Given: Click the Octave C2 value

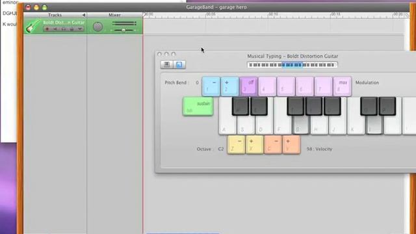Looking at the screenshot, I should (221, 149).
